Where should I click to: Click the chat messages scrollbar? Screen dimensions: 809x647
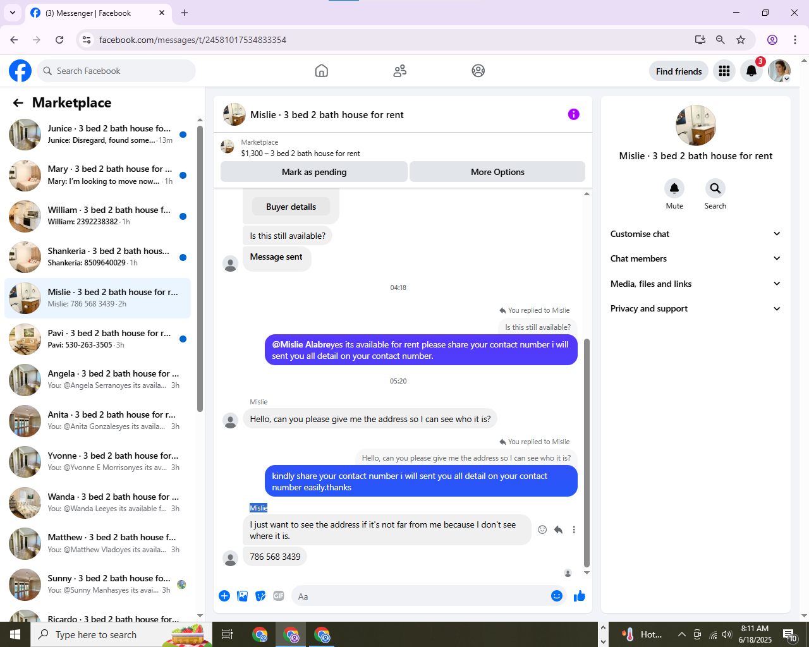pyautogui.click(x=587, y=452)
